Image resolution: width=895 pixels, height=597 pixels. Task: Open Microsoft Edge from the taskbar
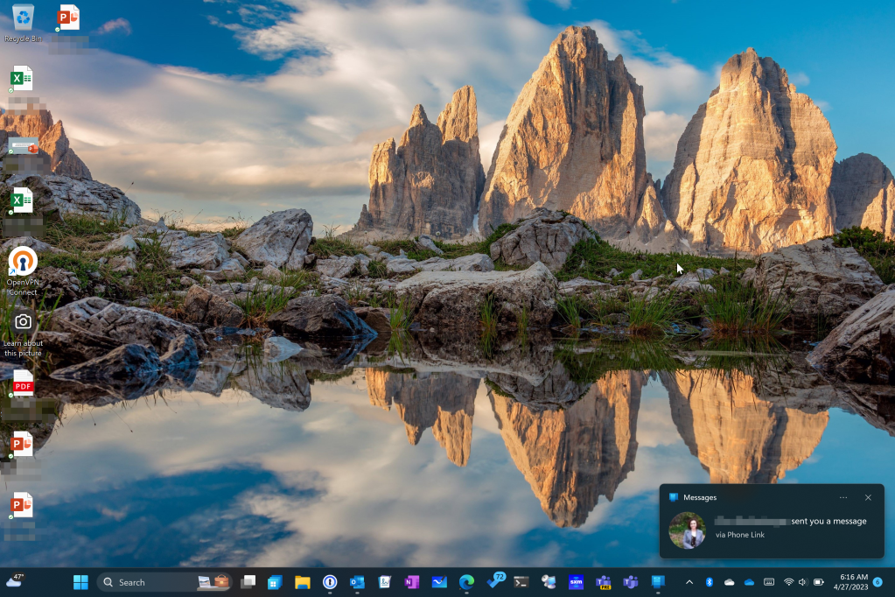click(466, 582)
